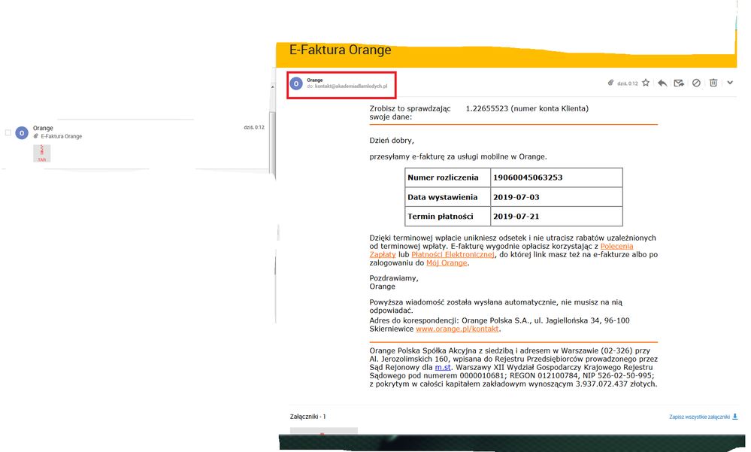751x452 pixels.
Task: Click the reply arrow icon
Action: click(662, 83)
